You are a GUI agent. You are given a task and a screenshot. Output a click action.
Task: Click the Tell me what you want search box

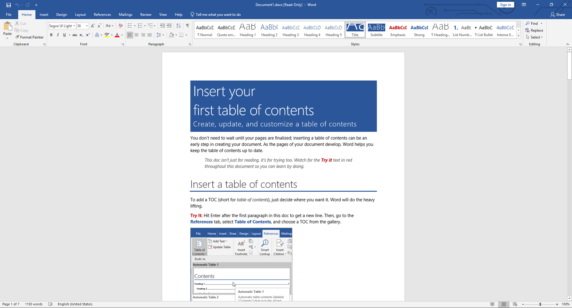tap(218, 15)
